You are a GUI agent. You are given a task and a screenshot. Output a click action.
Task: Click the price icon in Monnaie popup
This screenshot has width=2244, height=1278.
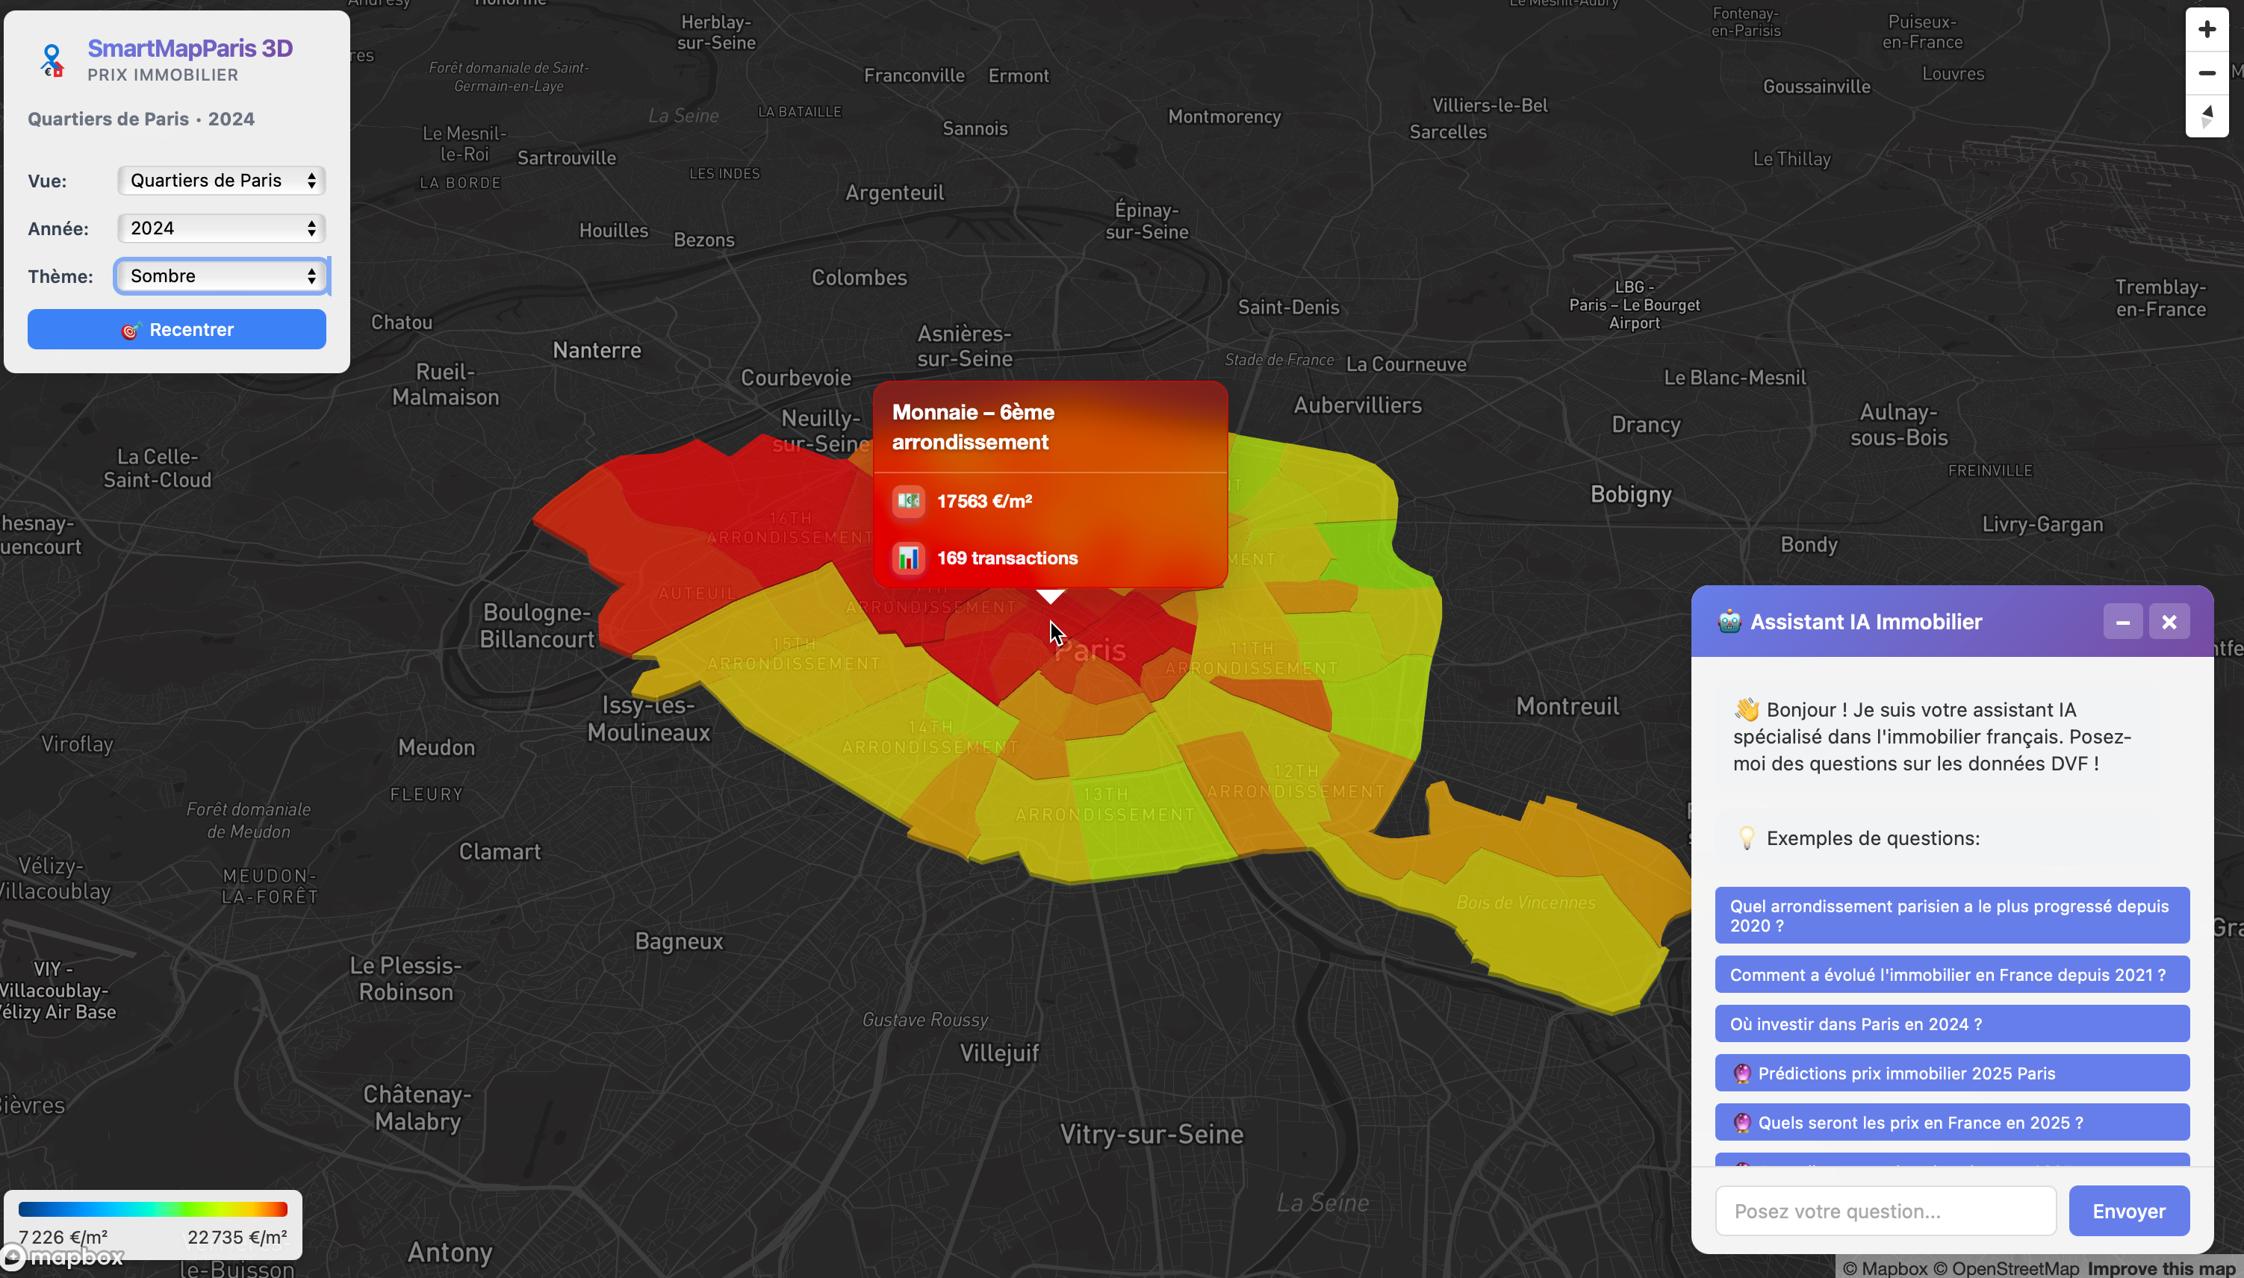click(909, 501)
